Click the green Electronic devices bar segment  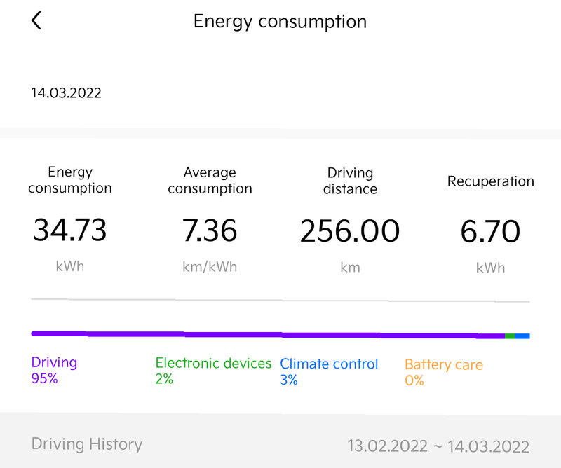pos(510,336)
